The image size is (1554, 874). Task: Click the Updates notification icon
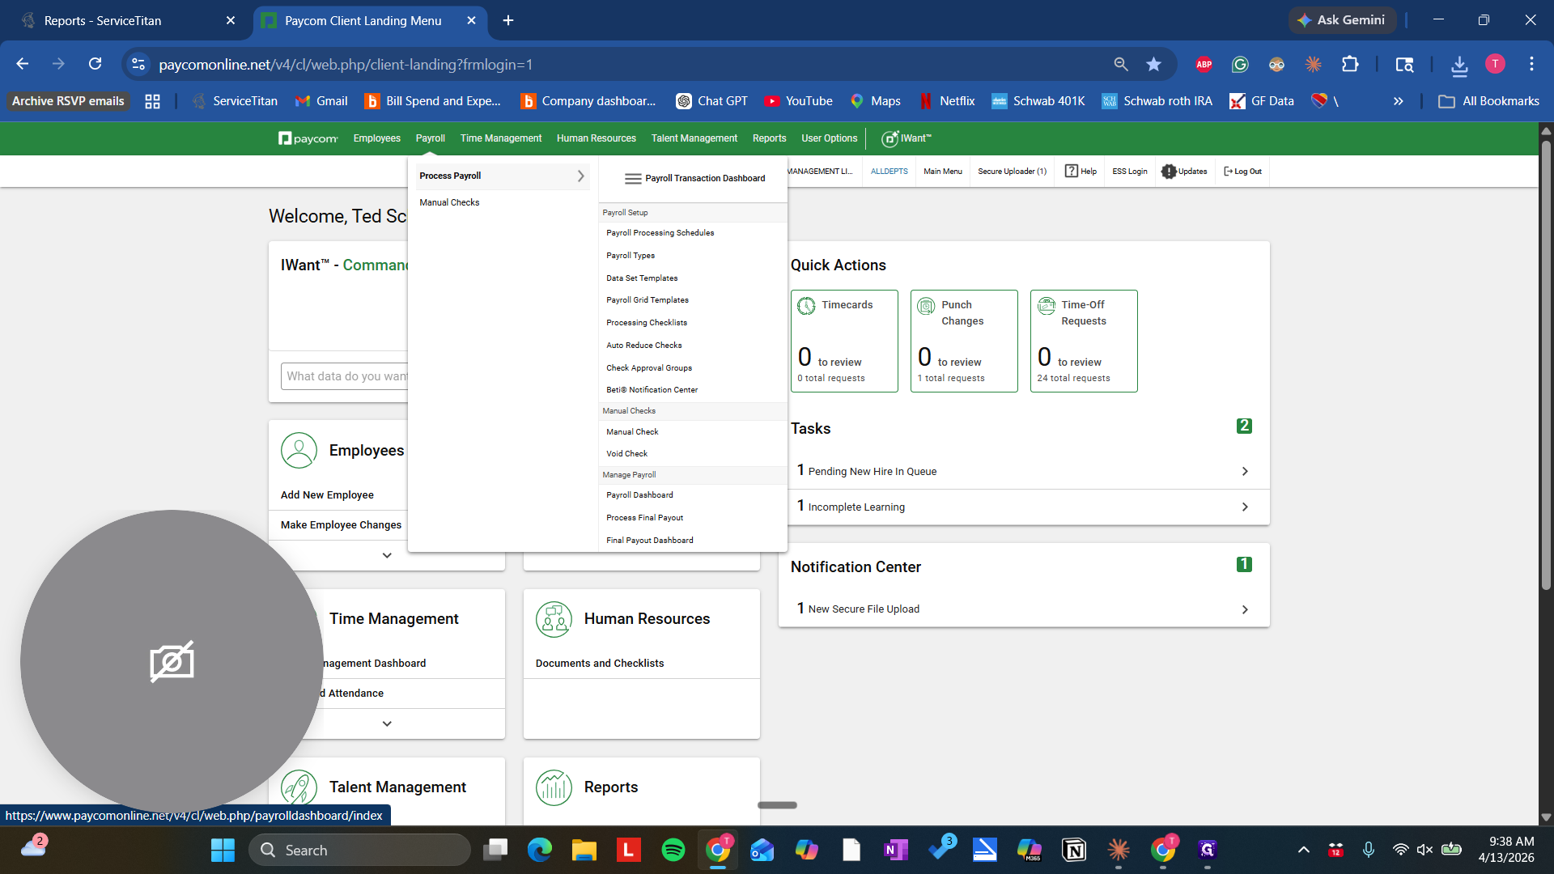point(1169,171)
